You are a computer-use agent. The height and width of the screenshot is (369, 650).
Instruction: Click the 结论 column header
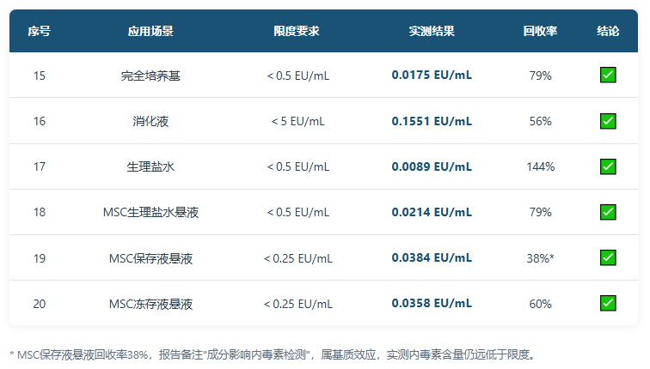[x=608, y=31]
